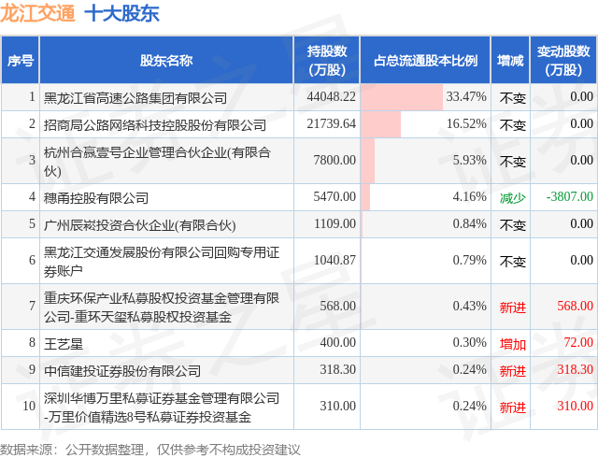Click the 0.84% percentage value

point(469,223)
